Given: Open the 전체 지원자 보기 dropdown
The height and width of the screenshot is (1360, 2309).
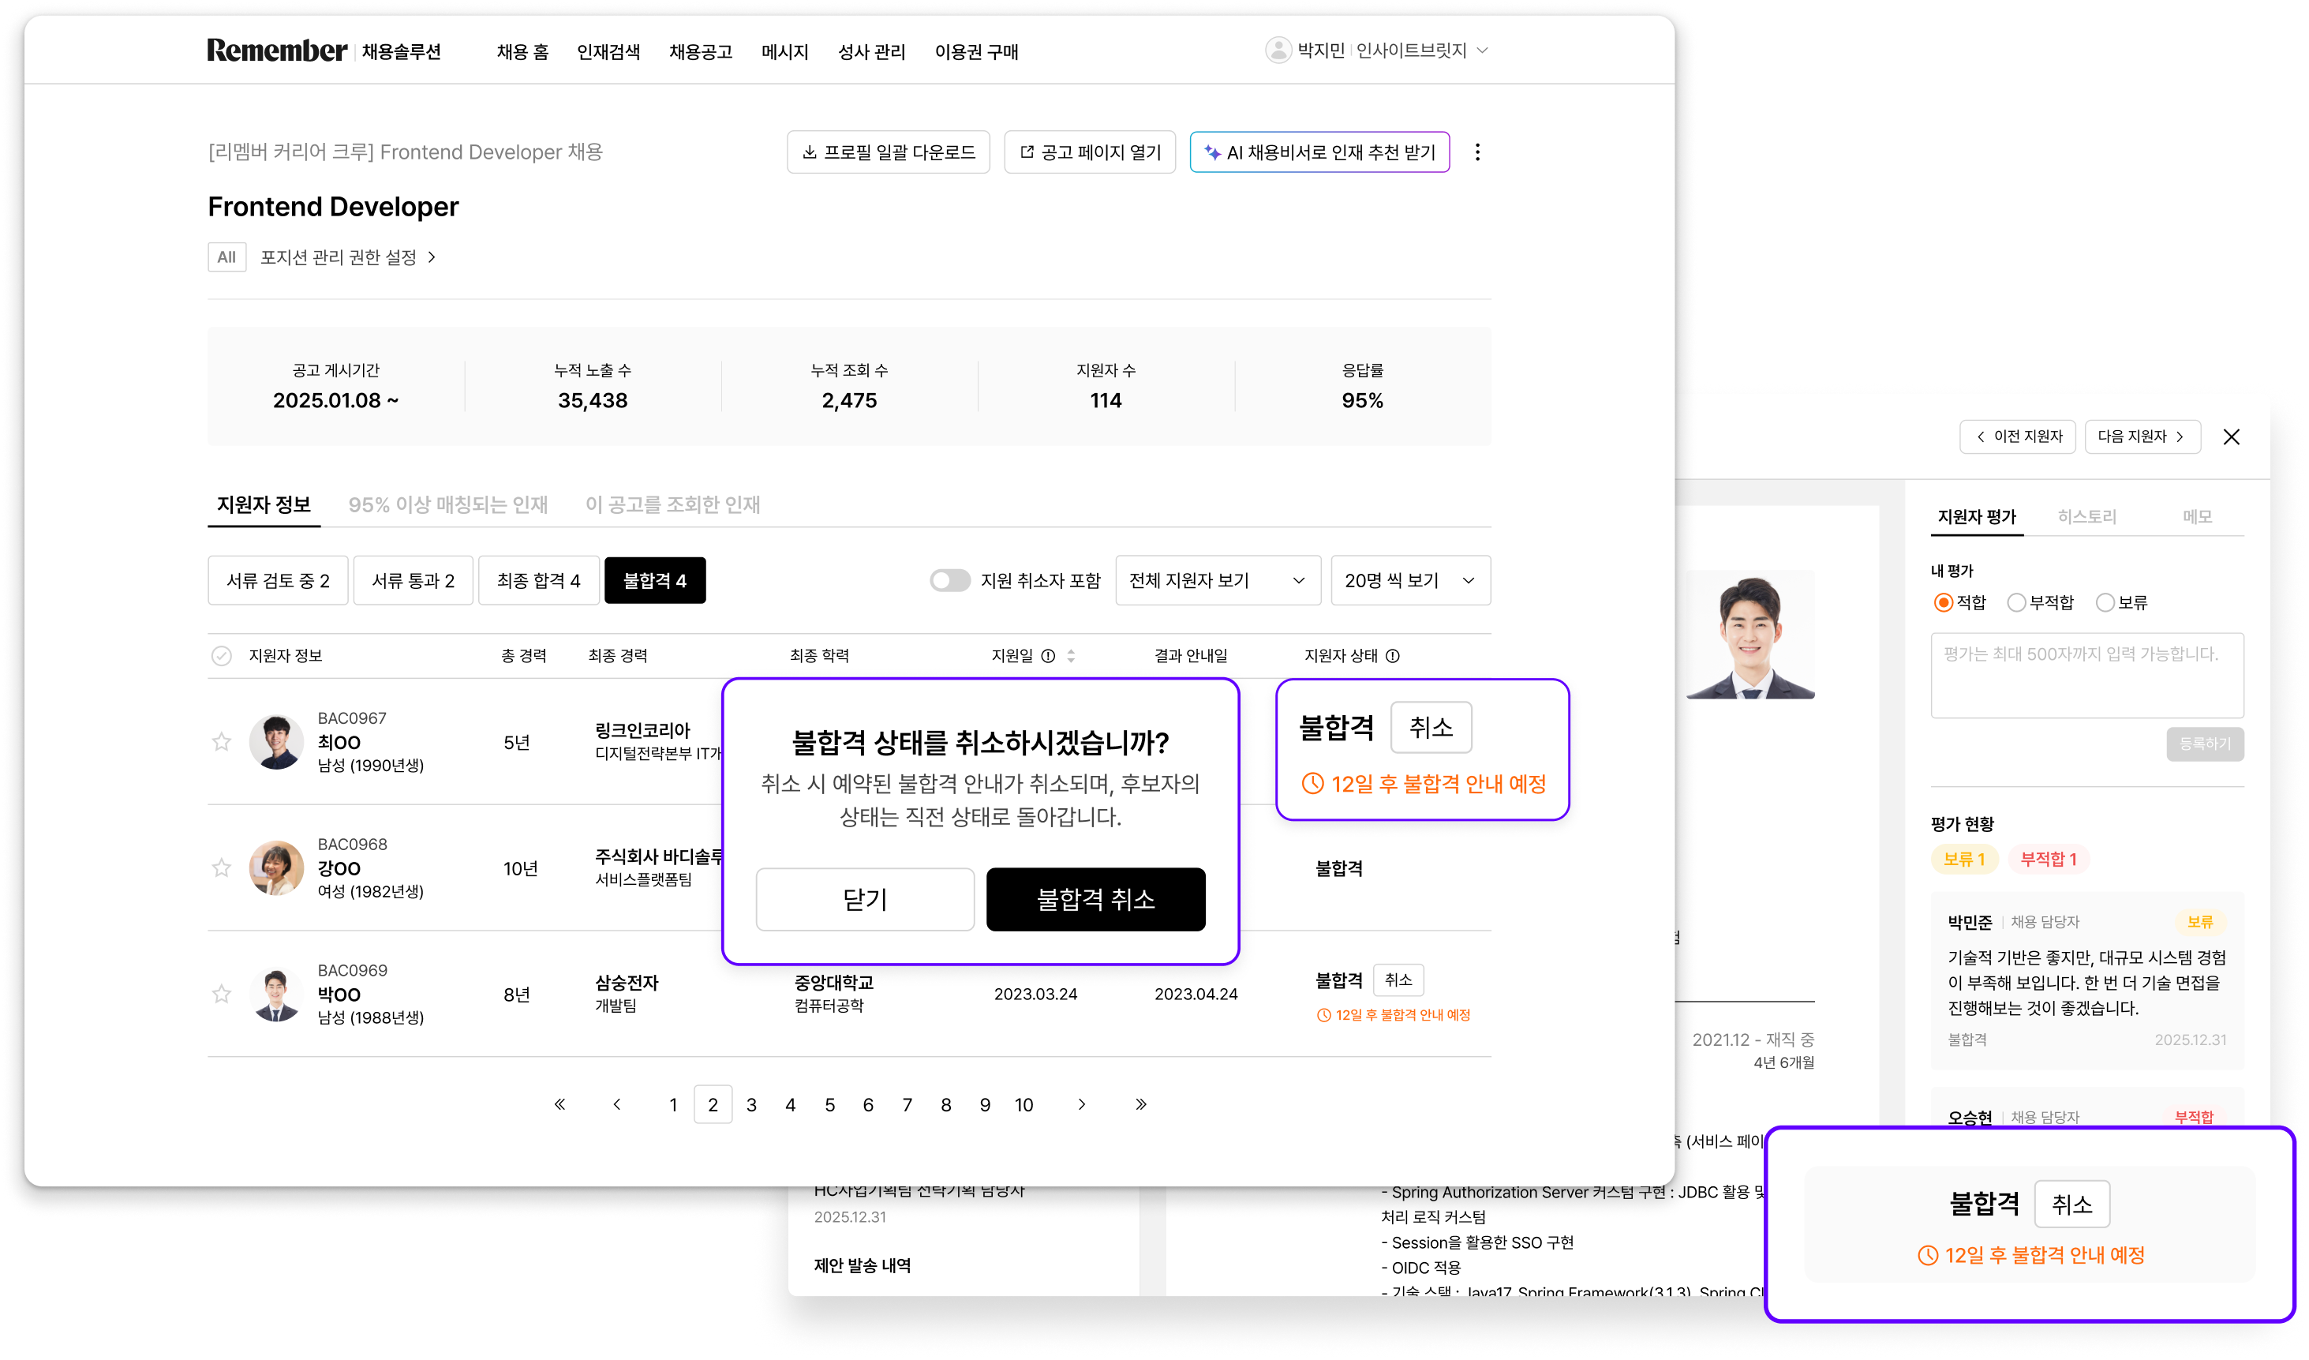Looking at the screenshot, I should [x=1217, y=580].
